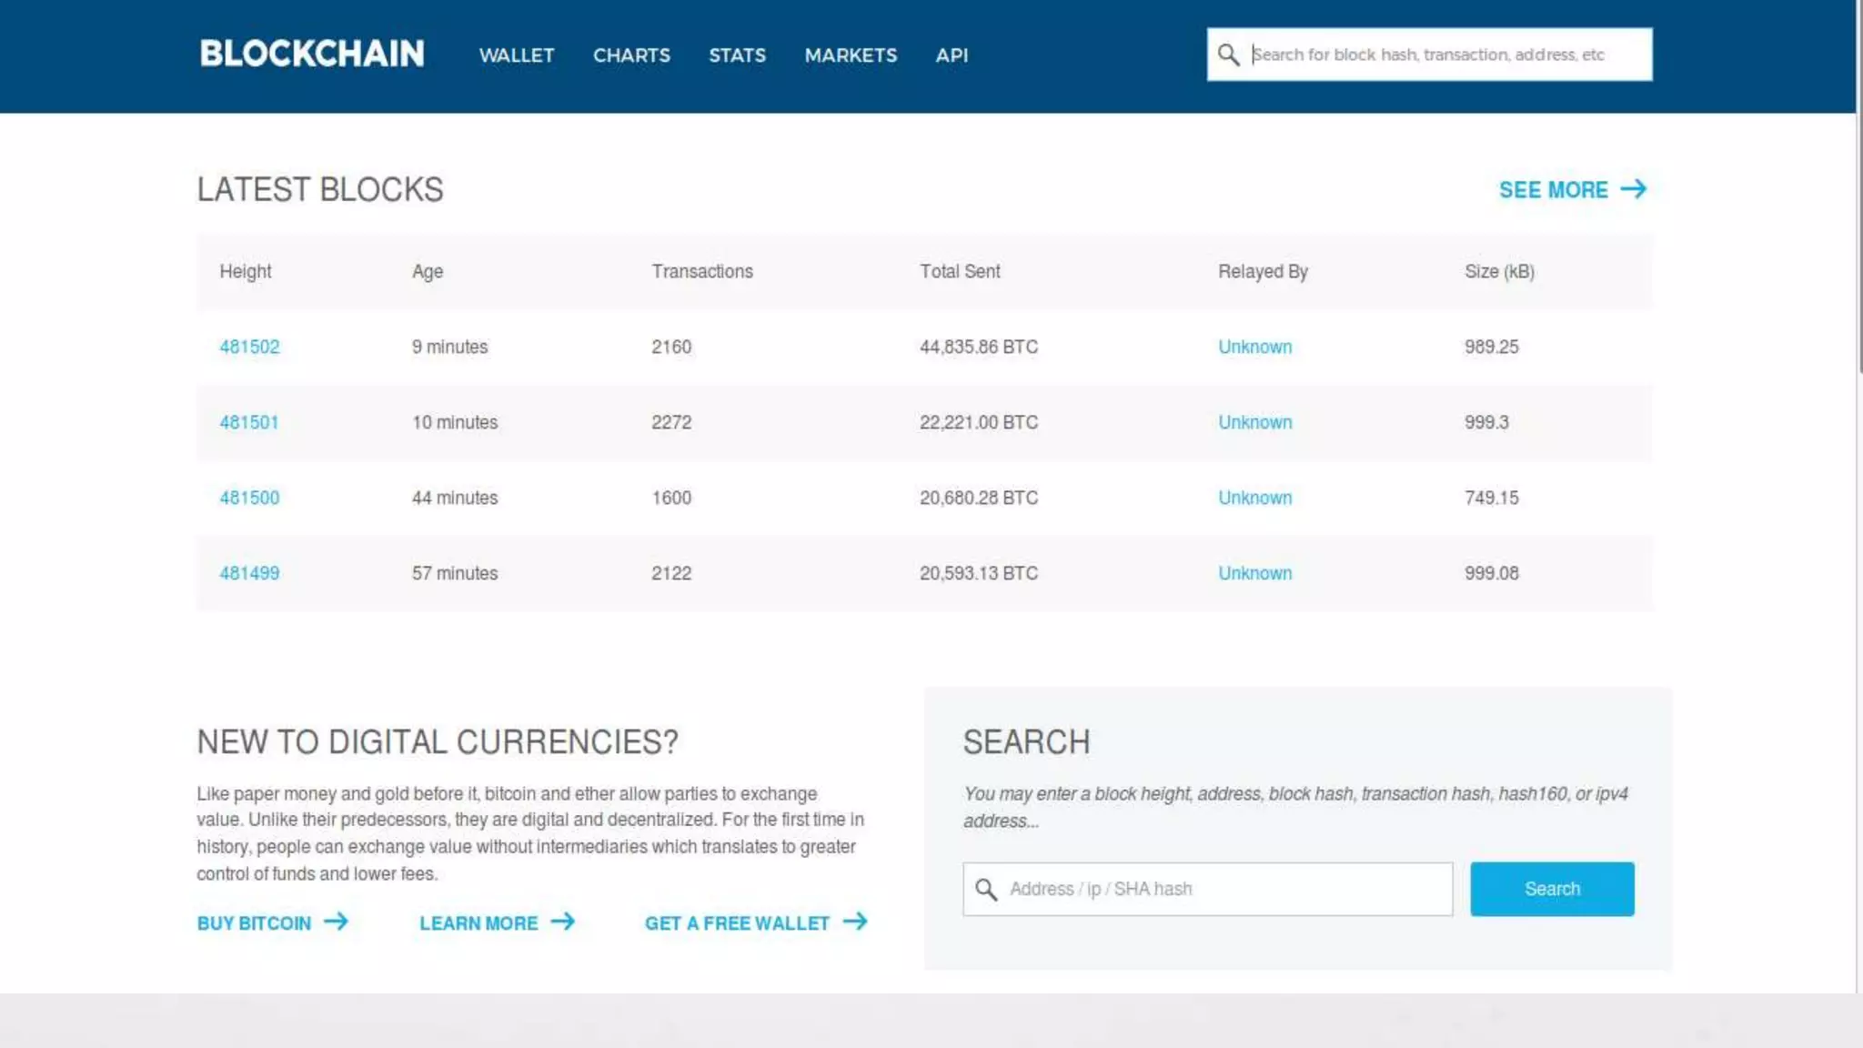Click the 2122 transactions cell
Screen dimensions: 1863x1048
click(x=671, y=573)
